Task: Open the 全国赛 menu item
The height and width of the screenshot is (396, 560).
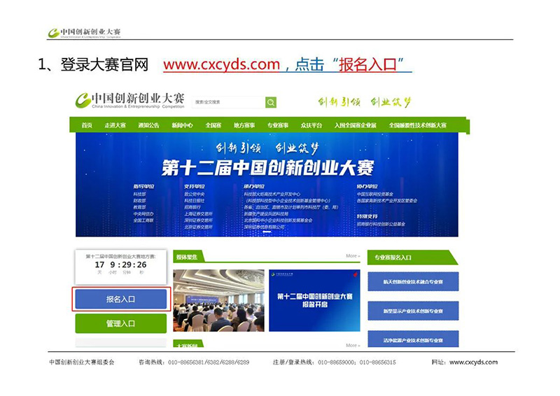Action: (x=213, y=125)
